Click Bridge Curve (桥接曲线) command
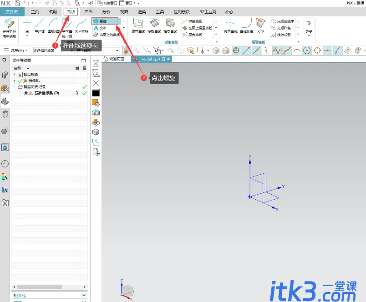The image size is (366, 302). (x=193, y=21)
